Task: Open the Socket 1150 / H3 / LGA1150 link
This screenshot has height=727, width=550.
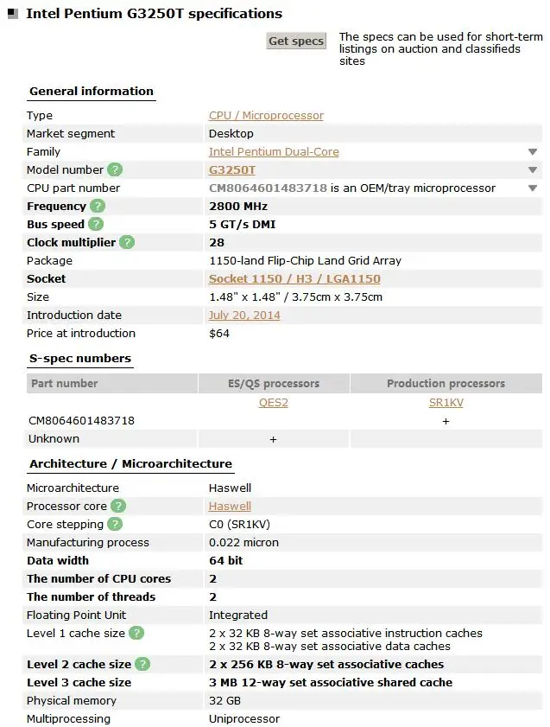Action: [294, 279]
